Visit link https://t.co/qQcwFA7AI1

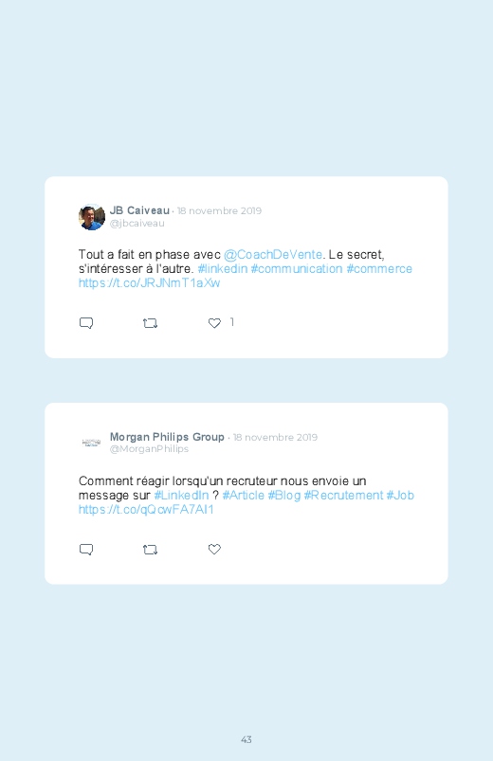pos(146,509)
